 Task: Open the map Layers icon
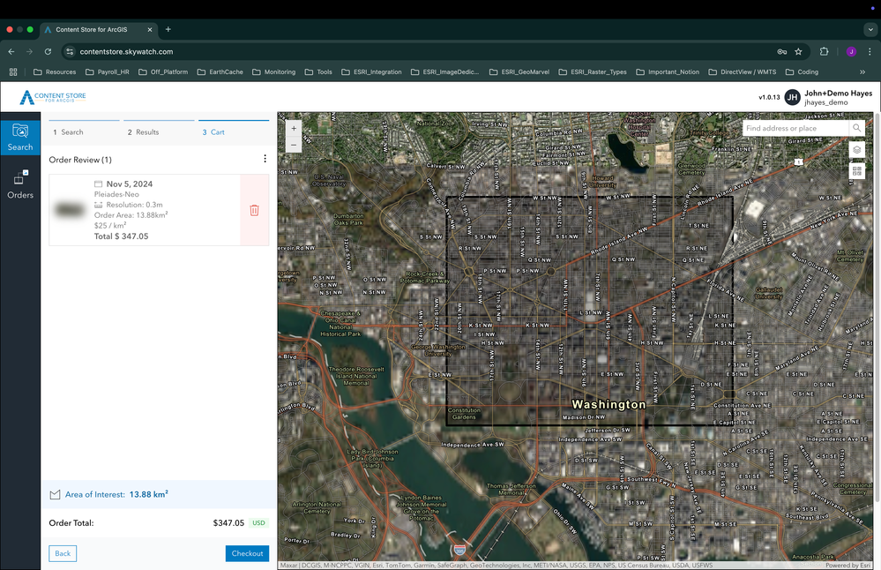856,150
